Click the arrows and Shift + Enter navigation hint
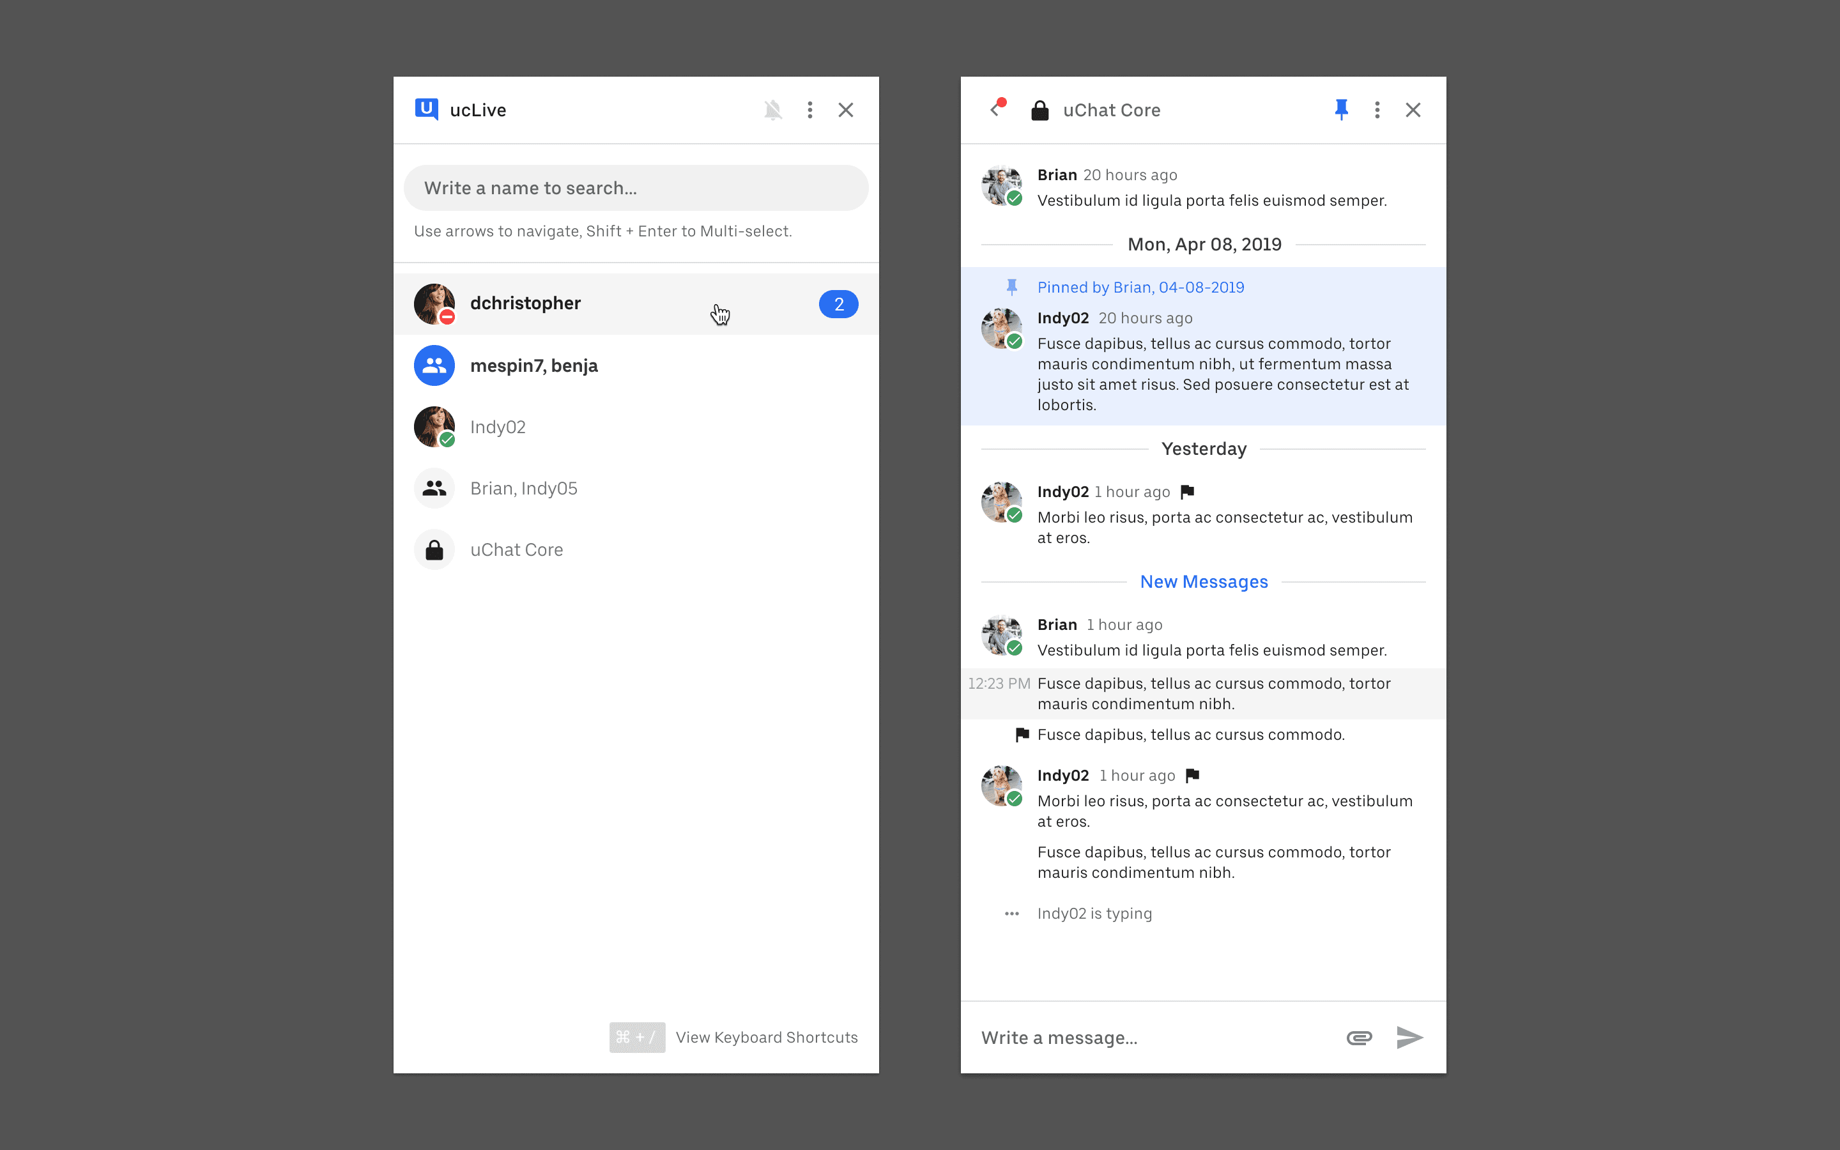 (x=602, y=231)
